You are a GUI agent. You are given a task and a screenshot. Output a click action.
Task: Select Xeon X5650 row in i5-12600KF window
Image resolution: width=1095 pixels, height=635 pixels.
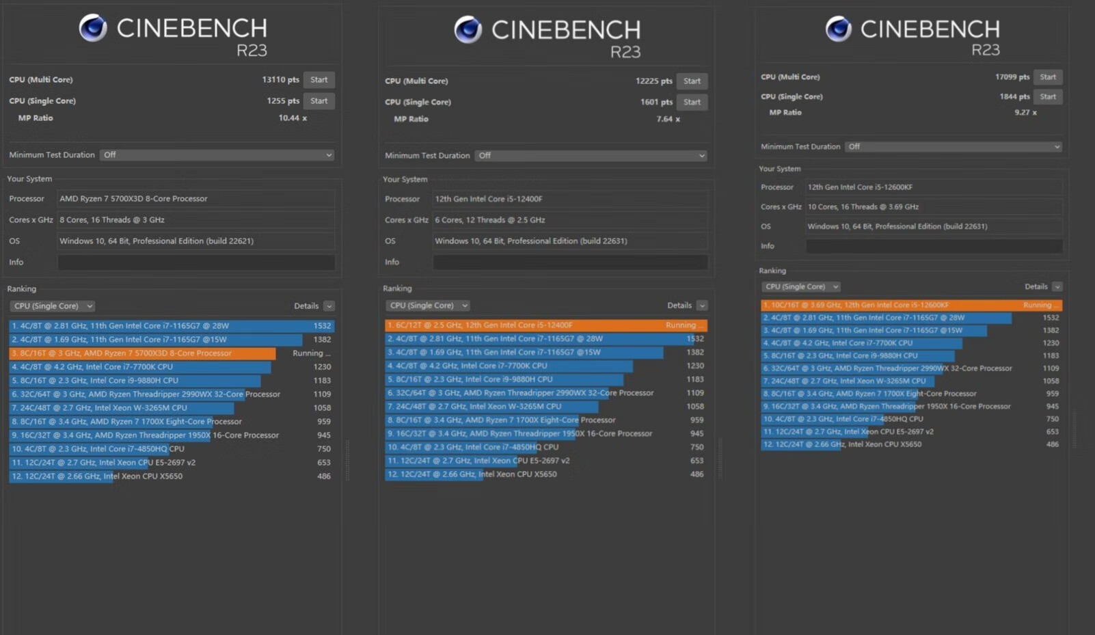[911, 444]
